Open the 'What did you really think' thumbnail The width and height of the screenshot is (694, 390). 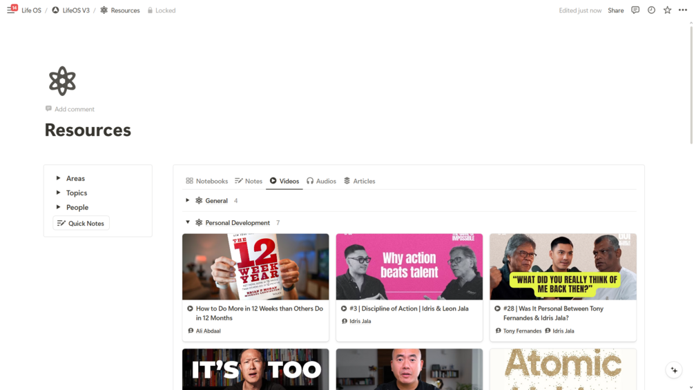tap(563, 266)
